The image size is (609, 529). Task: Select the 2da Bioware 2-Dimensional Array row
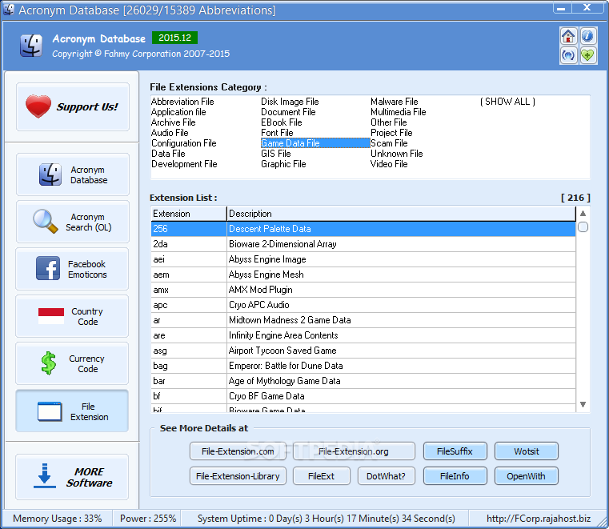click(363, 244)
